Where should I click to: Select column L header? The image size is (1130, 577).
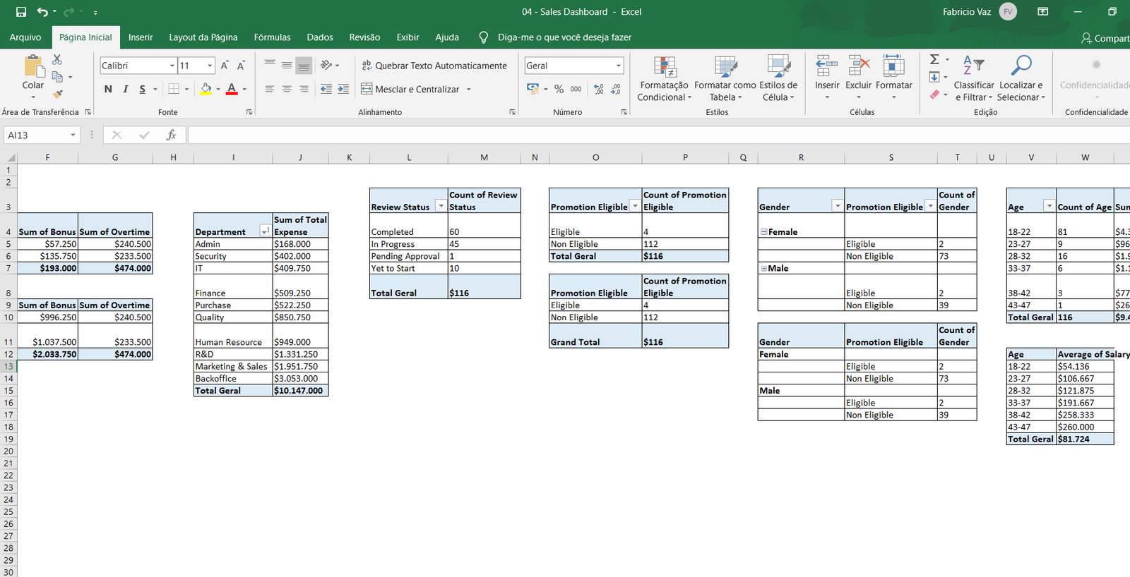[x=409, y=157]
